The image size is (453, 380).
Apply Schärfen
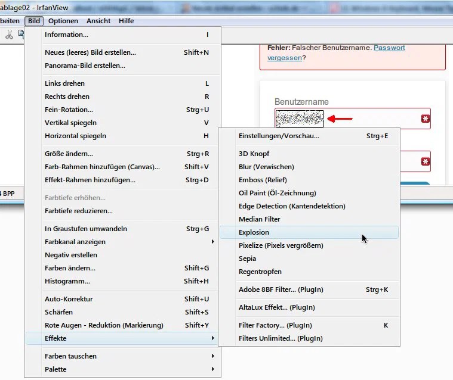click(123, 312)
